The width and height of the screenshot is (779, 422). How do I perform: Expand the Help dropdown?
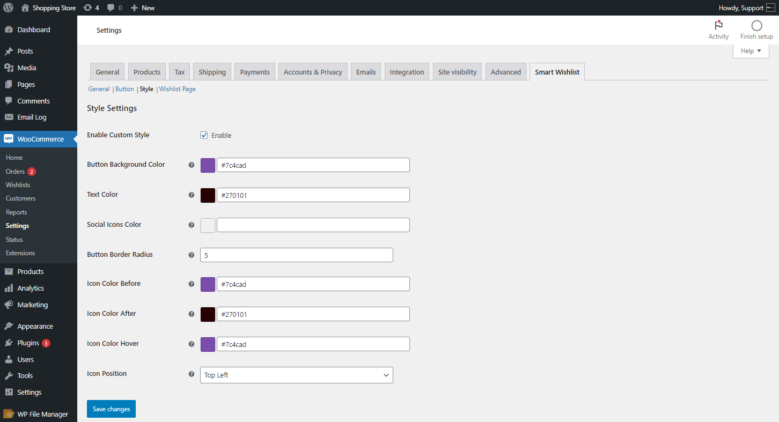751,51
